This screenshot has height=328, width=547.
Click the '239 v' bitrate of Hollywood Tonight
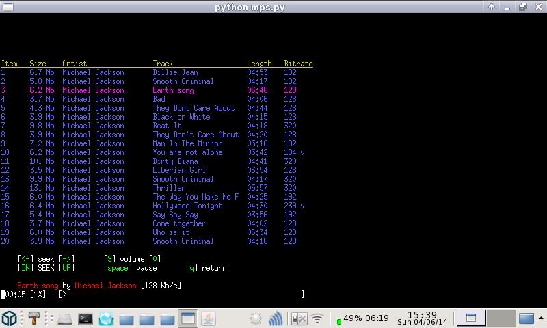pos(294,206)
